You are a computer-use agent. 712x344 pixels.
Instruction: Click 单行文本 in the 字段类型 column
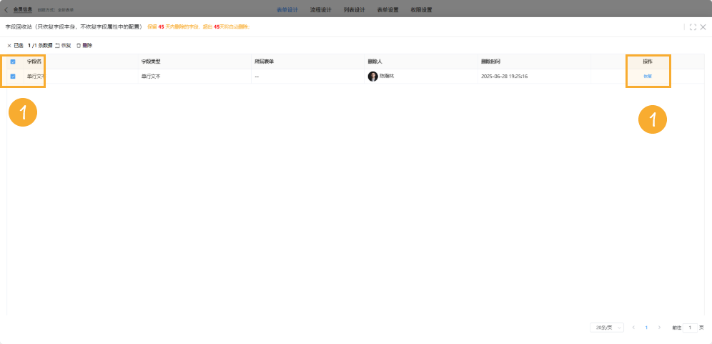(x=151, y=77)
